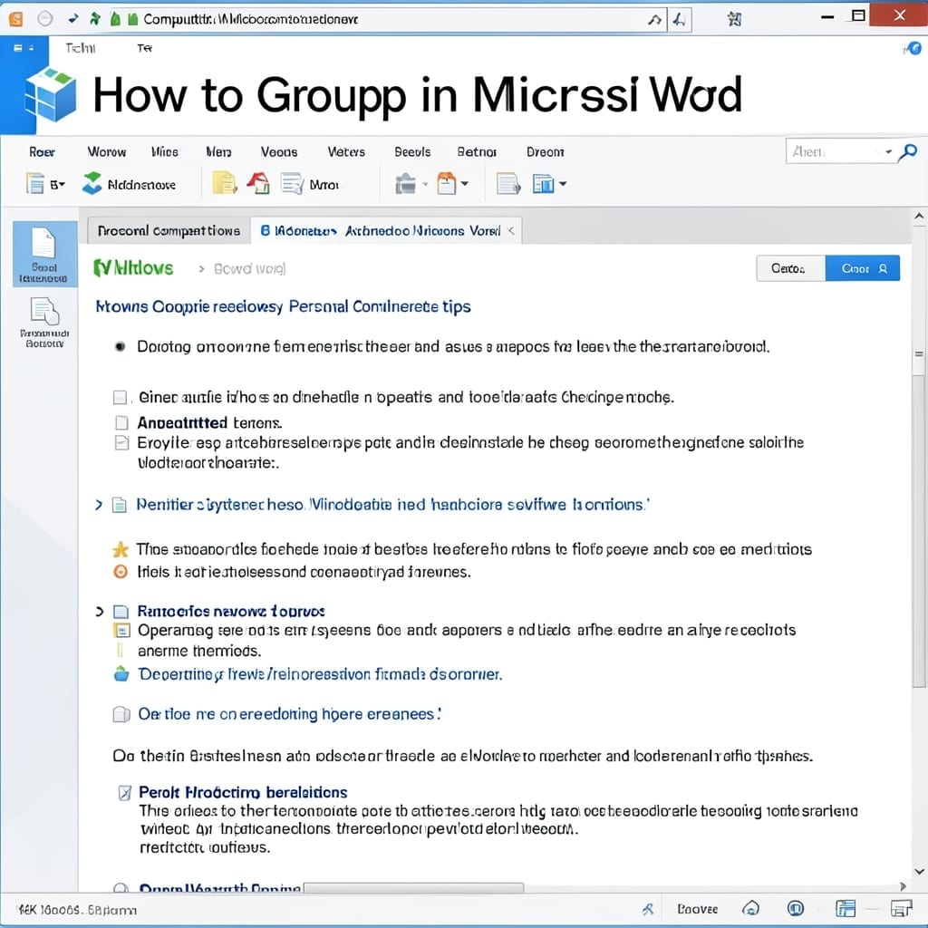Click the title bar refresh arrow icon
Screen dimensions: 928x928
(x=654, y=20)
